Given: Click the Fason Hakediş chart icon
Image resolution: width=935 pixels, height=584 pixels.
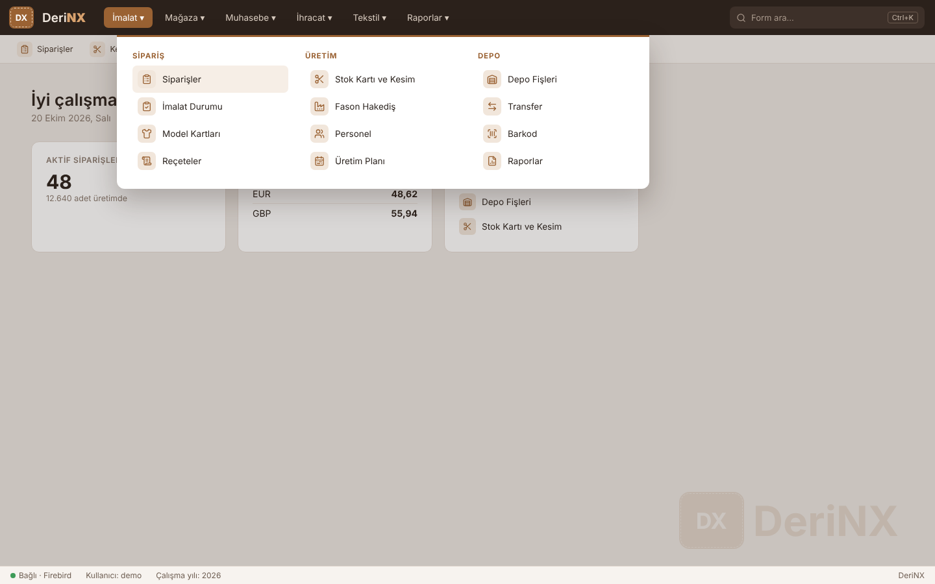Looking at the screenshot, I should (x=319, y=106).
